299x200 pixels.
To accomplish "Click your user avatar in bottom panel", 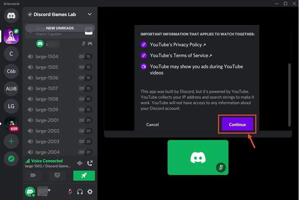I will coord(30,191).
